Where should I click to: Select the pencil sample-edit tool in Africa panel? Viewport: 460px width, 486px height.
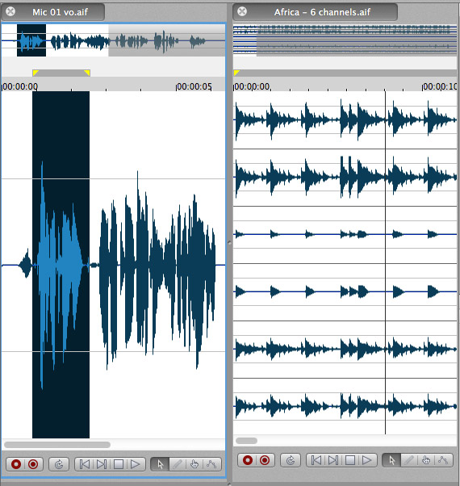point(409,460)
